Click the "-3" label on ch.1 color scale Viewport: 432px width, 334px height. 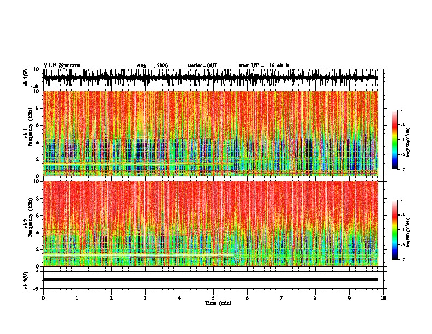402,110
